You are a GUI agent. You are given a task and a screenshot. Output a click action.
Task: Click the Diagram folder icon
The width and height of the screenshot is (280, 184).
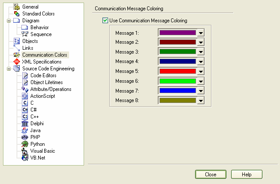coord(17,21)
